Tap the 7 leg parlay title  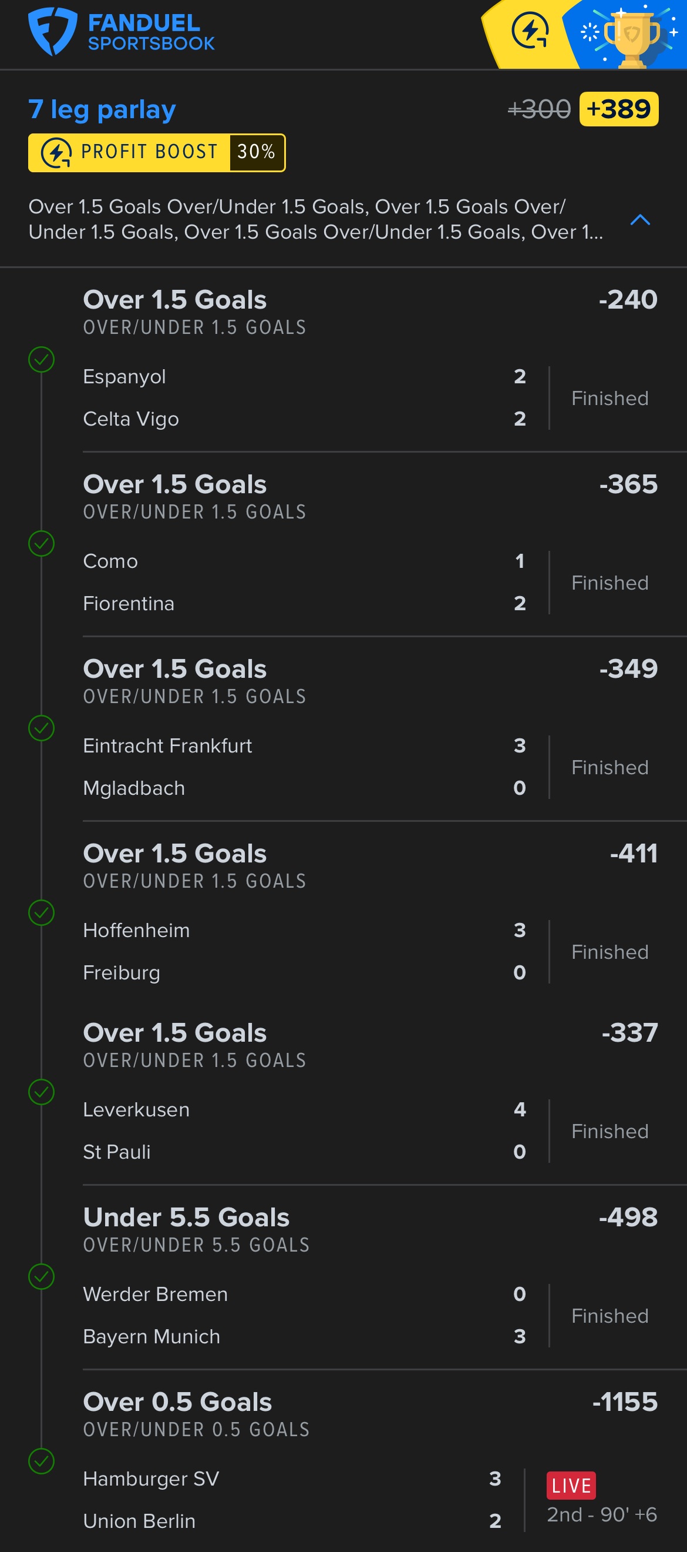[x=102, y=110]
